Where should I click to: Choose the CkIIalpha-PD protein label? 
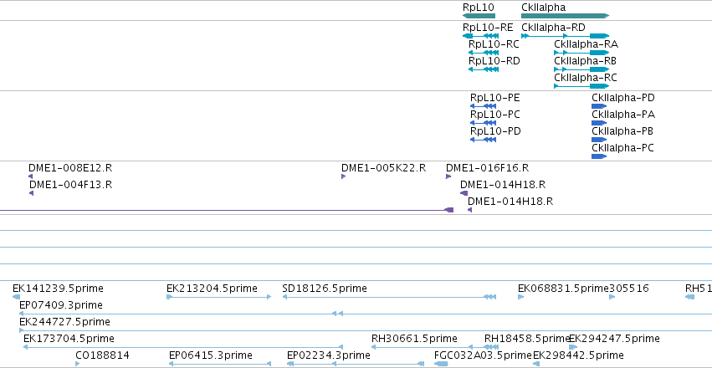pyautogui.click(x=623, y=98)
